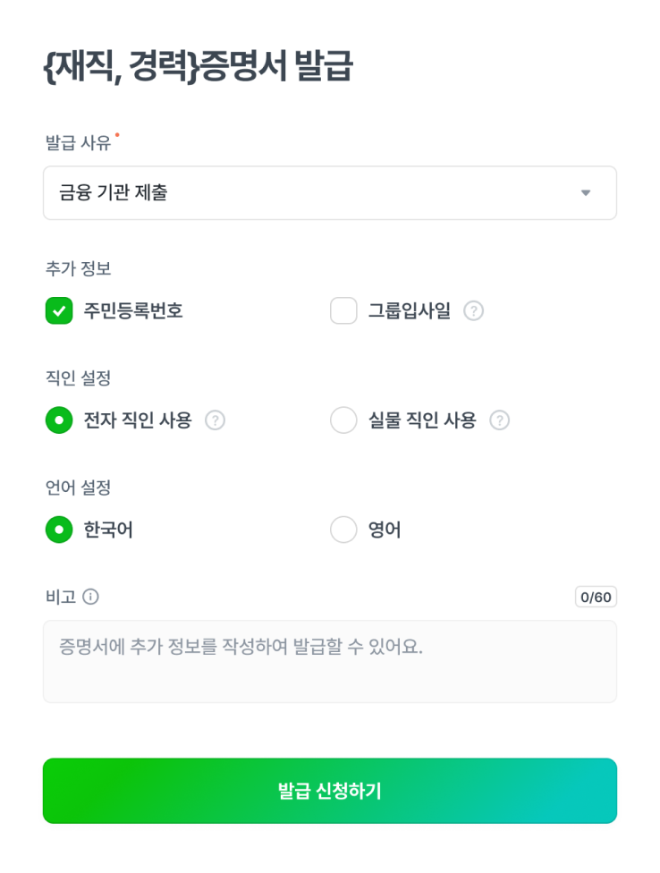Uncheck the 주민등록번호 checkbox
660x873 pixels.
(59, 311)
